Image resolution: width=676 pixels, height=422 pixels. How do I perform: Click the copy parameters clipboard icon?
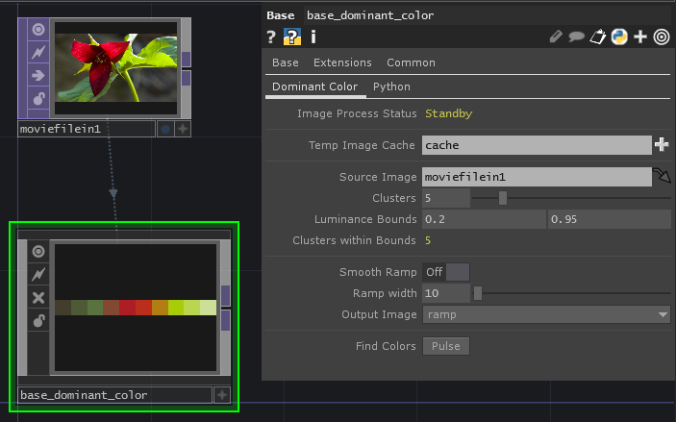[597, 37]
